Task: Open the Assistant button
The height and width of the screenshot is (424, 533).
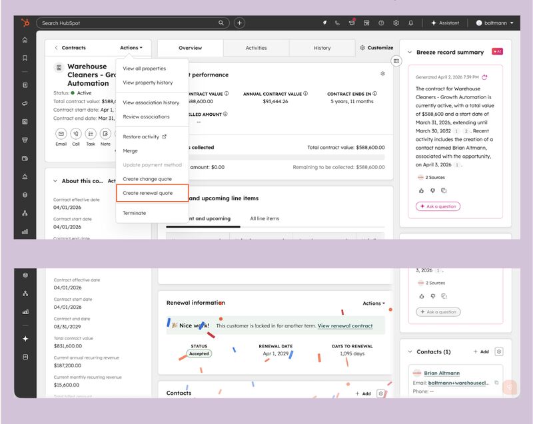Action: point(445,23)
